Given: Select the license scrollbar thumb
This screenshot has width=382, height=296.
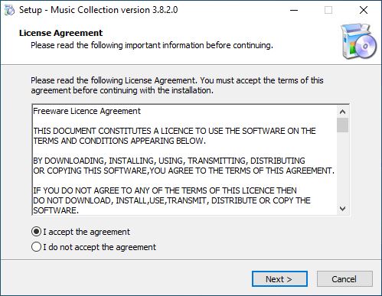Looking at the screenshot, I should (342, 125).
